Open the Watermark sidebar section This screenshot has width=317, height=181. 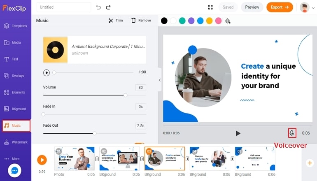[x=16, y=142]
